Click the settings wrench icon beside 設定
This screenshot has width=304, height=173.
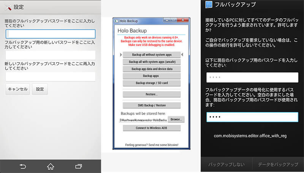click(8, 7)
